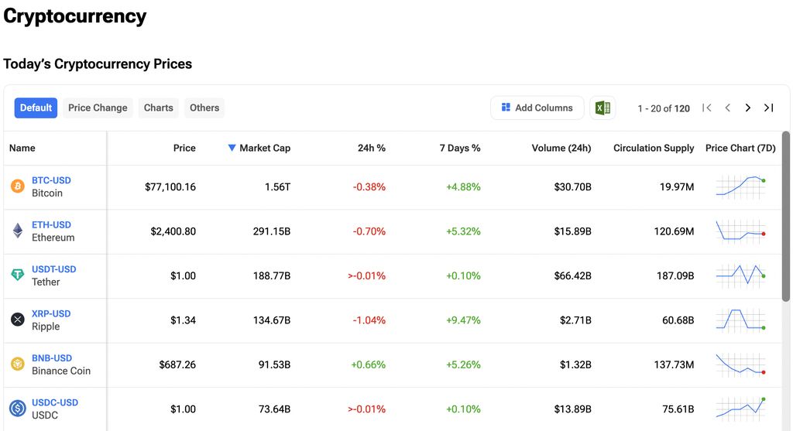Click the Market Cap sort arrow

click(232, 148)
